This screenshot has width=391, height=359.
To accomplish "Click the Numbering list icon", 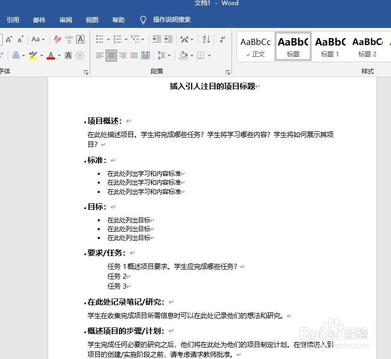I will 118,39.
